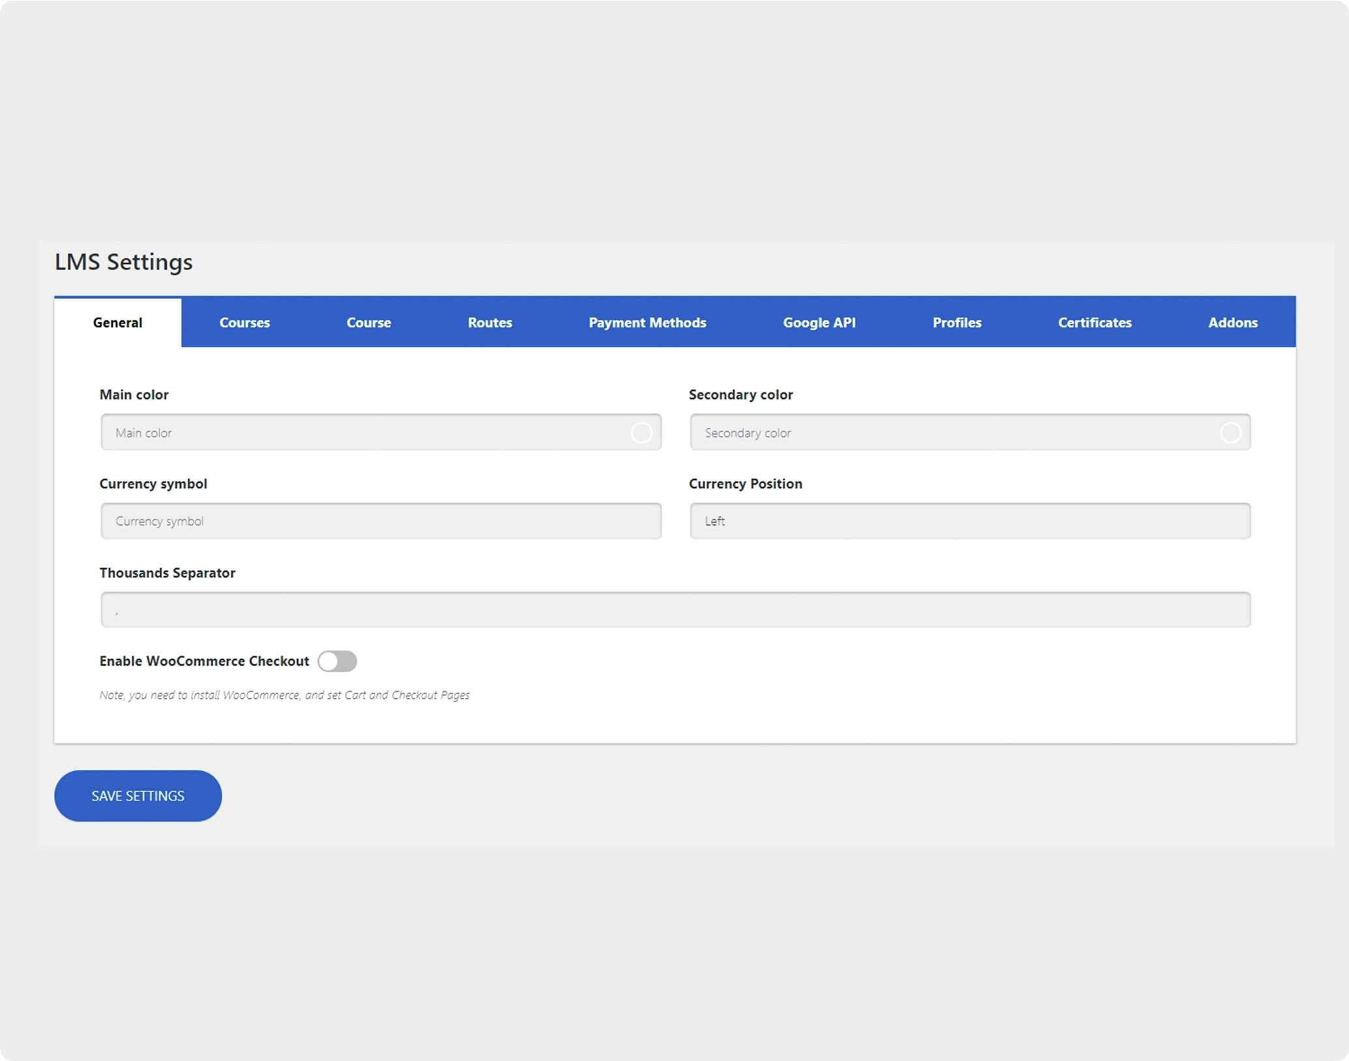Open the General settings tab

[x=117, y=322]
